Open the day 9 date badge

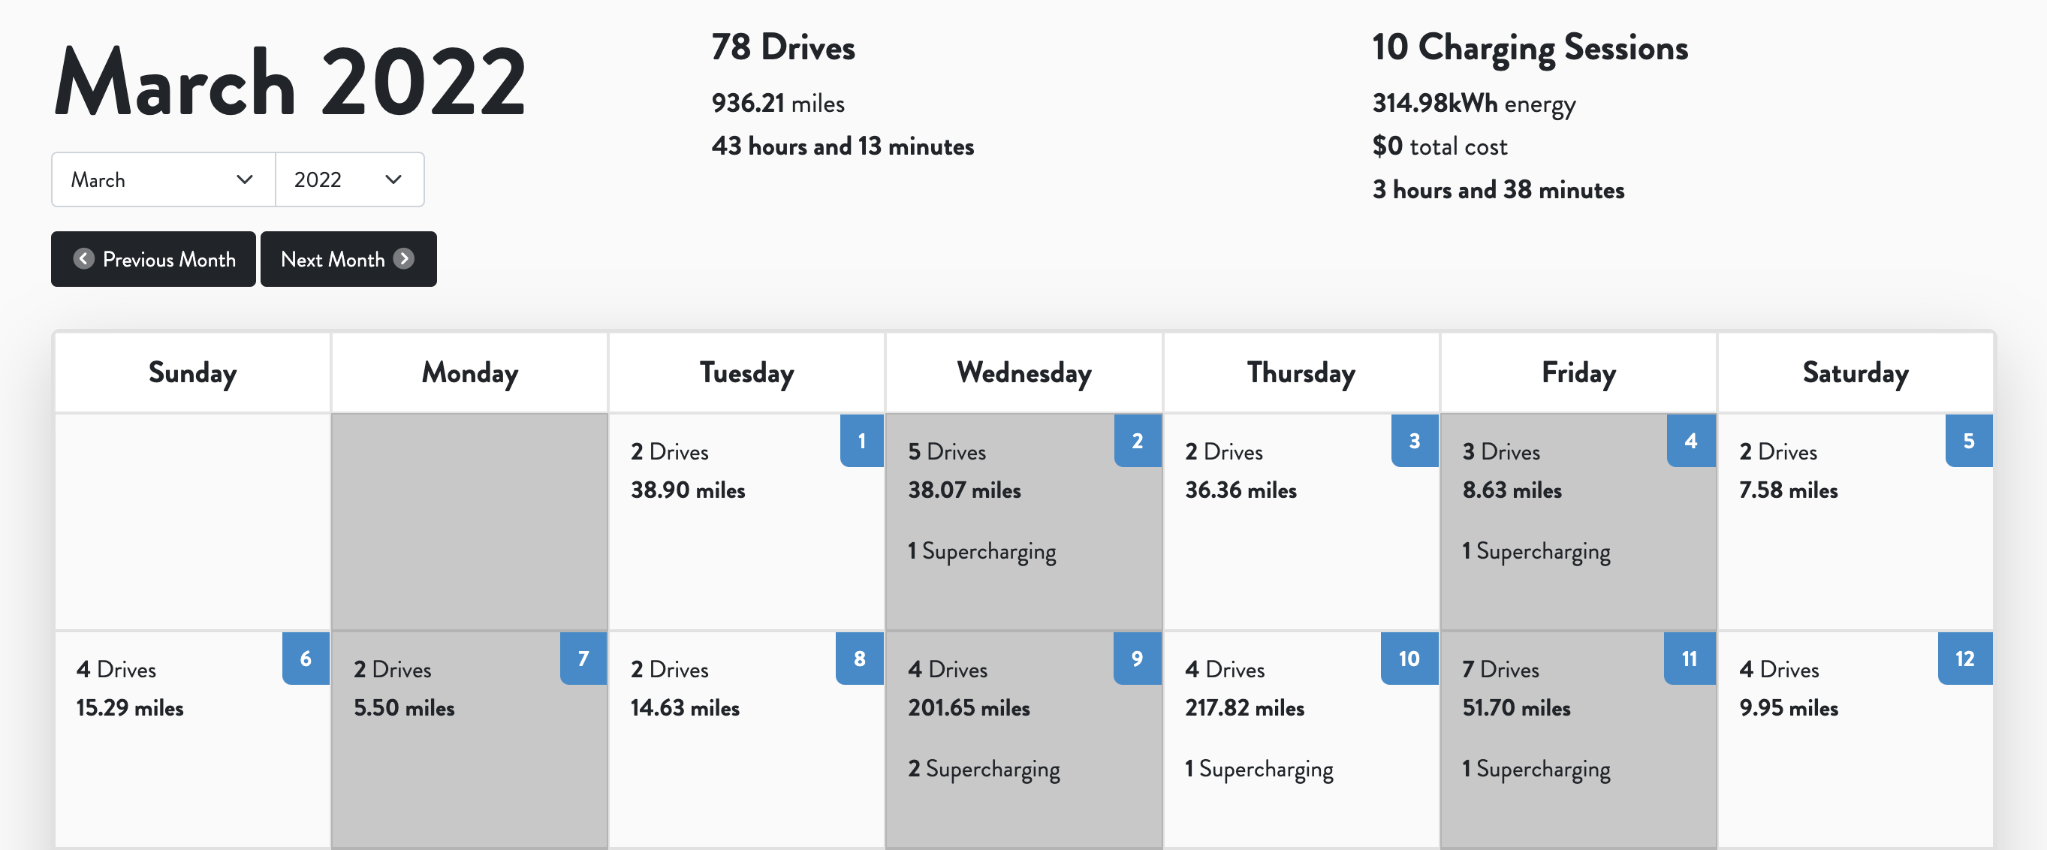(1137, 659)
